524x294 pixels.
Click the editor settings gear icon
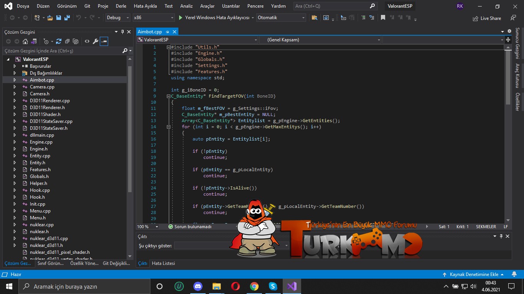click(509, 31)
